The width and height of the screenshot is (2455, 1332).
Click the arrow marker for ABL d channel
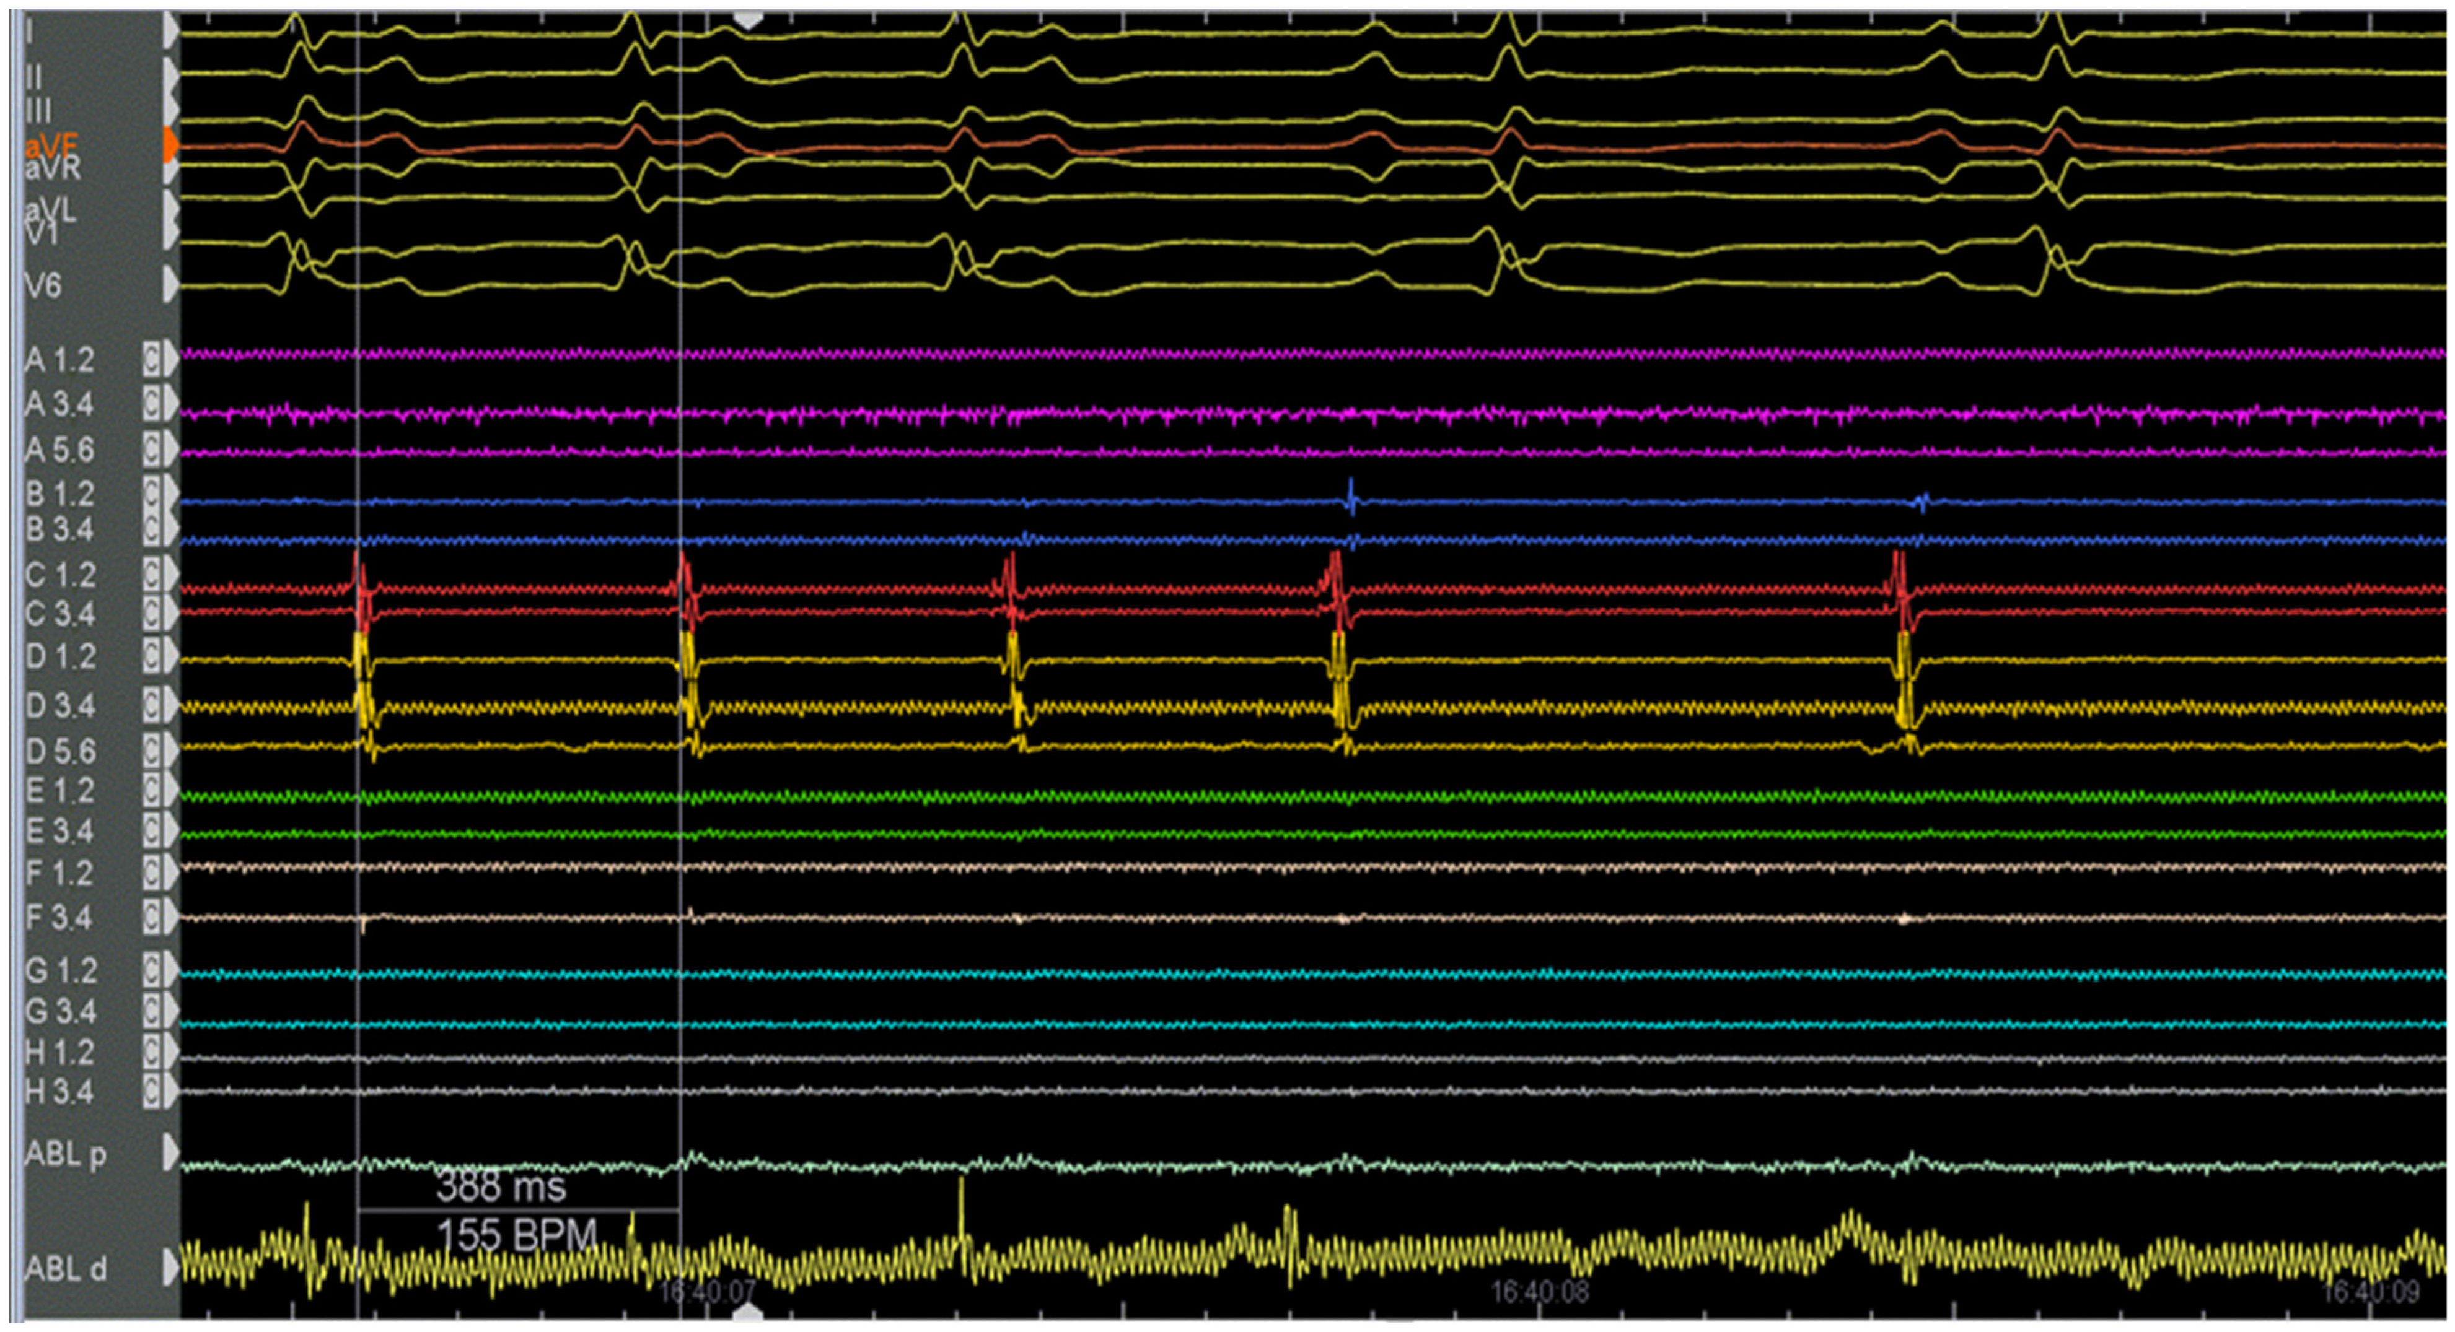click(x=170, y=1267)
